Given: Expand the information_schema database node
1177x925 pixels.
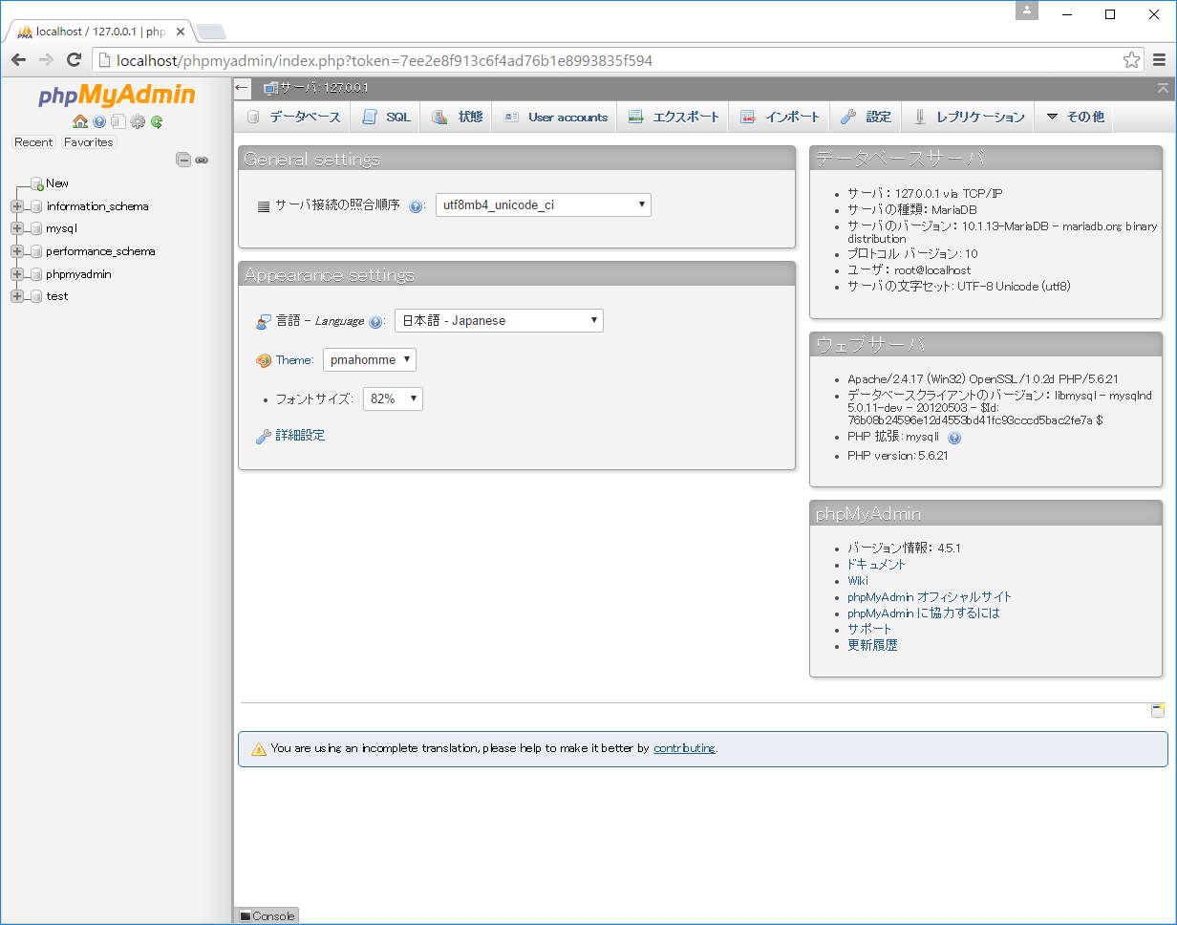Looking at the screenshot, I should coord(16,206).
